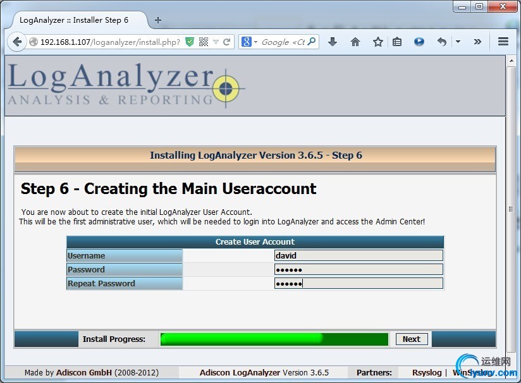The image size is (521, 383).
Task: Open a new browser tab
Action: 157,20
